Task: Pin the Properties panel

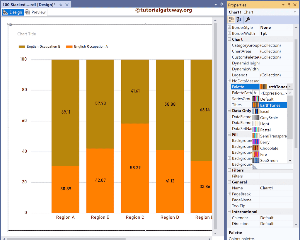Action: (x=289, y=5)
